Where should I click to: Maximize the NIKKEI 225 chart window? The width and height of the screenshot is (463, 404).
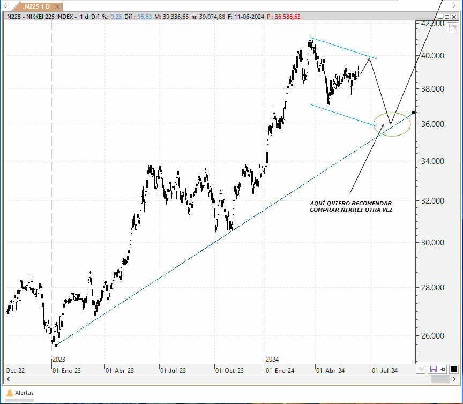(x=447, y=17)
